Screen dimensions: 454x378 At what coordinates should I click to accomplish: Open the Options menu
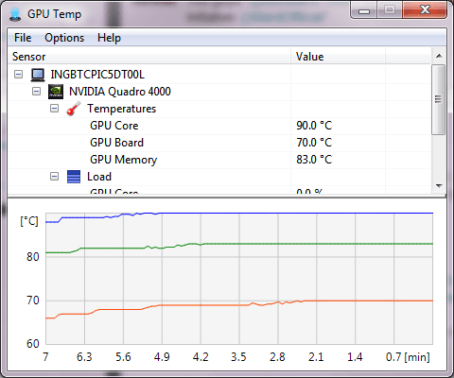64,38
